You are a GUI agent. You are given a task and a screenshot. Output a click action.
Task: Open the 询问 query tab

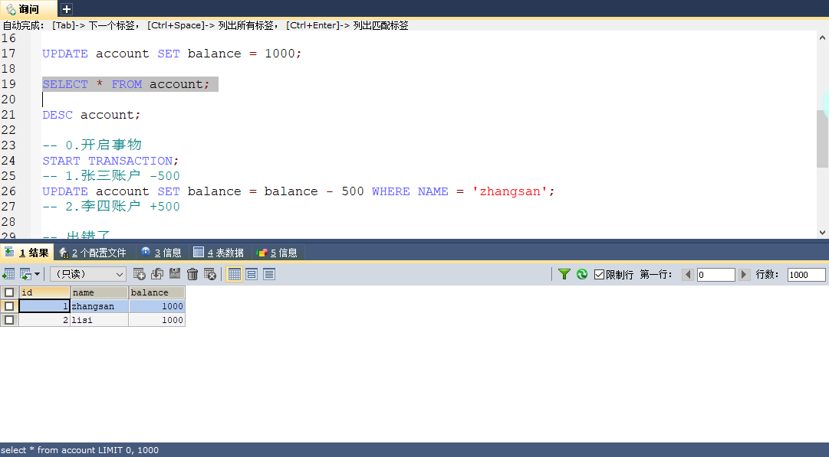click(x=28, y=9)
